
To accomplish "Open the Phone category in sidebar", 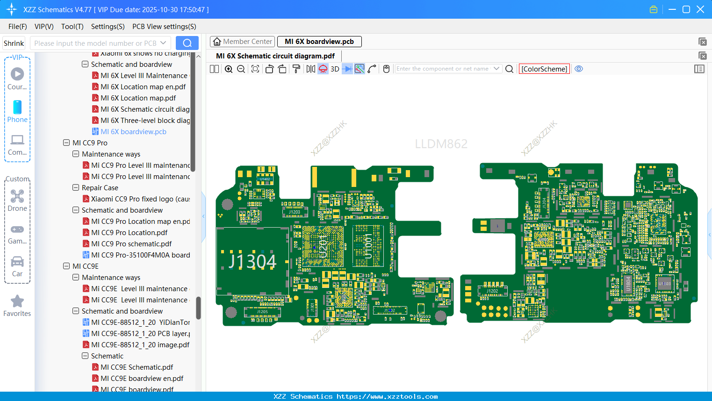I will pos(17,112).
